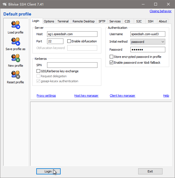Click the Save profile as icon
Image resolution: width=175 pixels, height=178 pixels.
click(x=16, y=41)
